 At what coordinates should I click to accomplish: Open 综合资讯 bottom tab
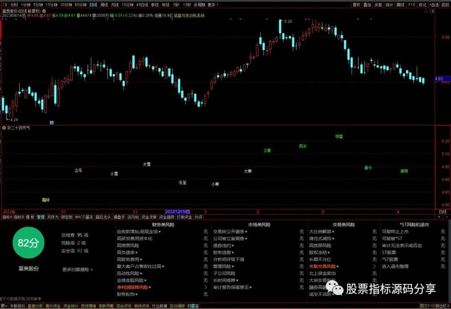(124, 306)
